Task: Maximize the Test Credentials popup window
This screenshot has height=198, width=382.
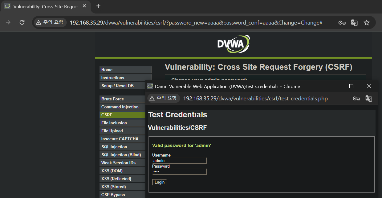Action: tap(351, 86)
